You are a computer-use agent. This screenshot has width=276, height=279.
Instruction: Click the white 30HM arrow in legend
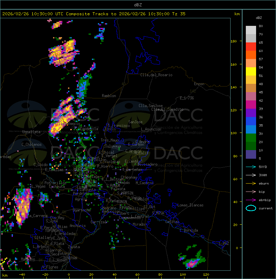point(251,175)
